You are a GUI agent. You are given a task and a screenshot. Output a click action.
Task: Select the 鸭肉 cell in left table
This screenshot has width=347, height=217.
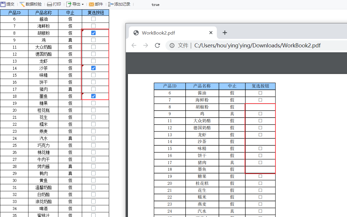coord(43,173)
